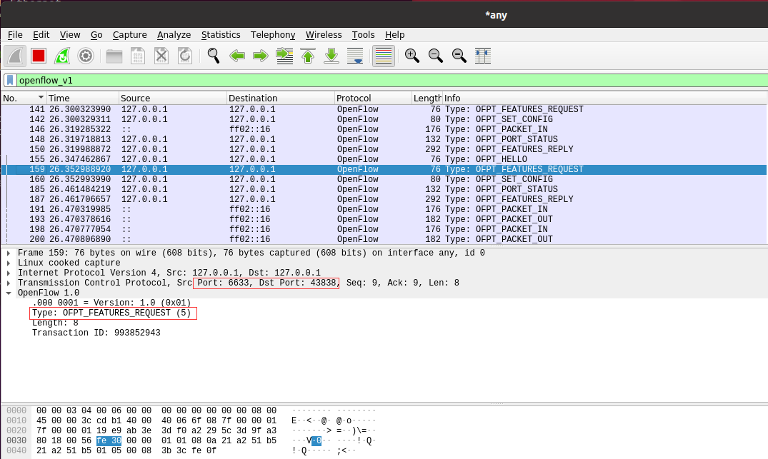Open the Help menu

[x=395, y=35]
